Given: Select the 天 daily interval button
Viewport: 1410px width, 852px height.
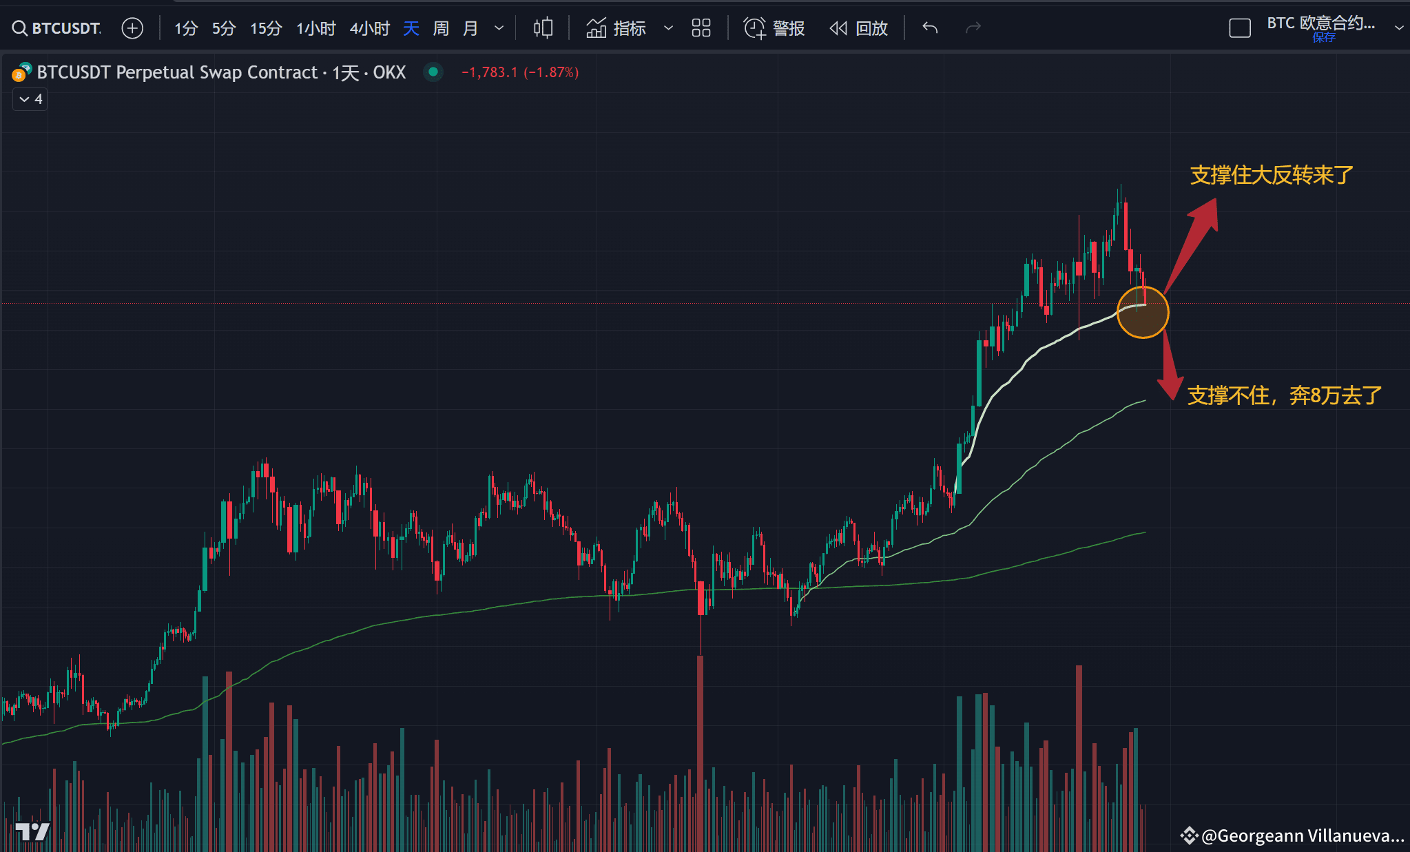Looking at the screenshot, I should coord(411,28).
